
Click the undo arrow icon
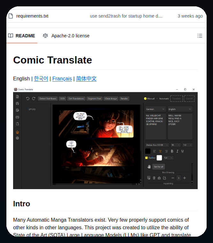point(28,99)
